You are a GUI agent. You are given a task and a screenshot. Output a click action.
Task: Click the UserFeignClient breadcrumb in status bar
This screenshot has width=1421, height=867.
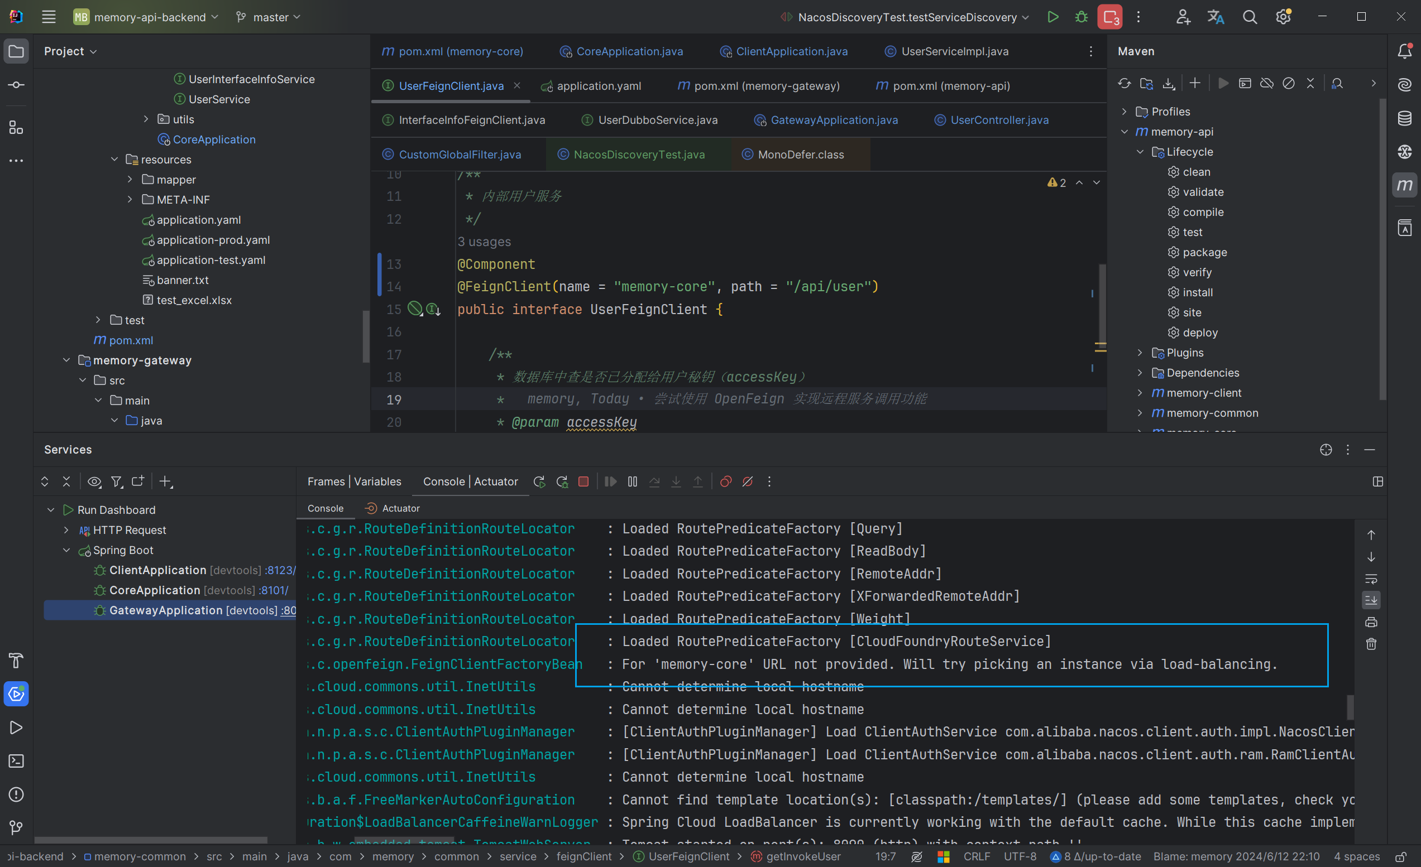pyautogui.click(x=682, y=856)
